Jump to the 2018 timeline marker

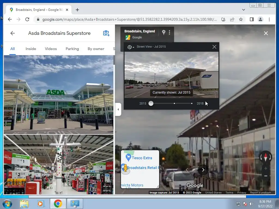tap(192, 103)
